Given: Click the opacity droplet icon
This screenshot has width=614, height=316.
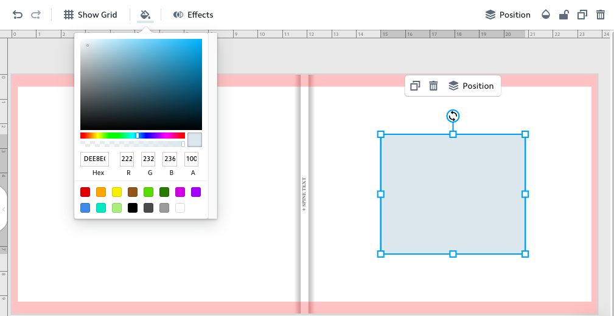Looking at the screenshot, I should click(x=545, y=15).
